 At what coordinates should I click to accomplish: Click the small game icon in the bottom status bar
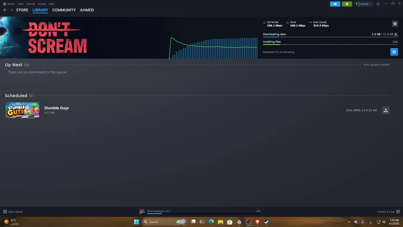pyautogui.click(x=142, y=212)
